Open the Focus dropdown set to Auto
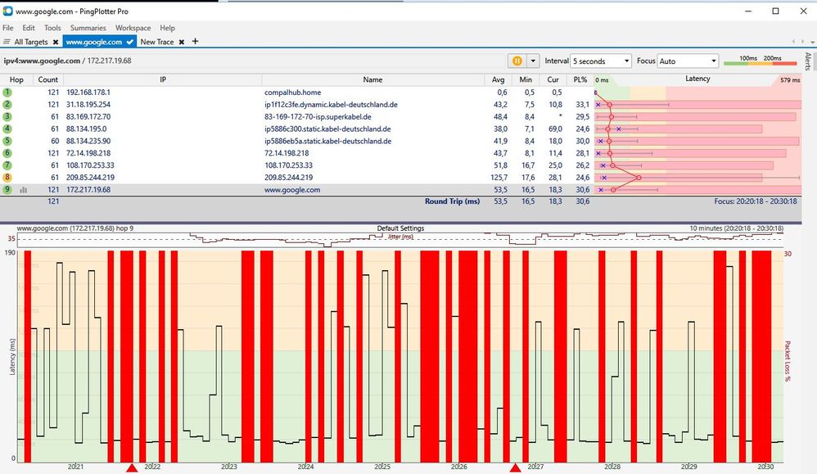817x474 pixels. (x=688, y=61)
